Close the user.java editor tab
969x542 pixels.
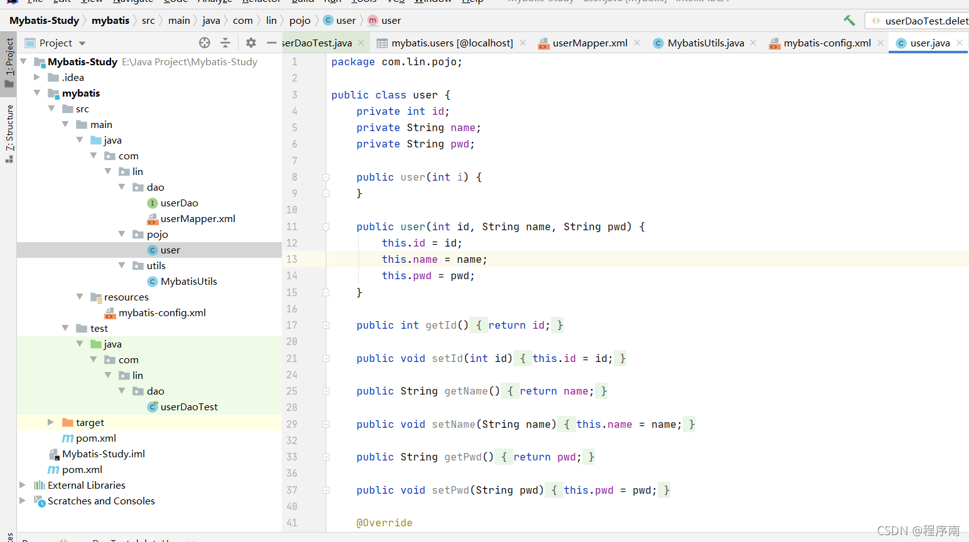pos(960,43)
